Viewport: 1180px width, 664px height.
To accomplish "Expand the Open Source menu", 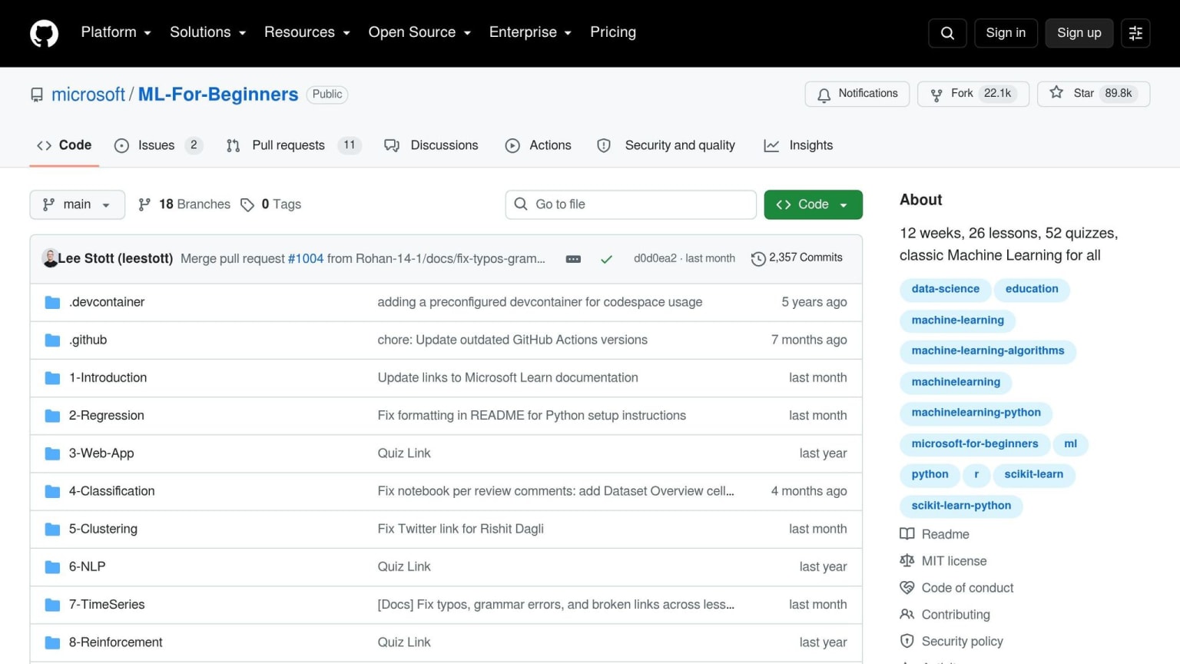I will click(419, 32).
